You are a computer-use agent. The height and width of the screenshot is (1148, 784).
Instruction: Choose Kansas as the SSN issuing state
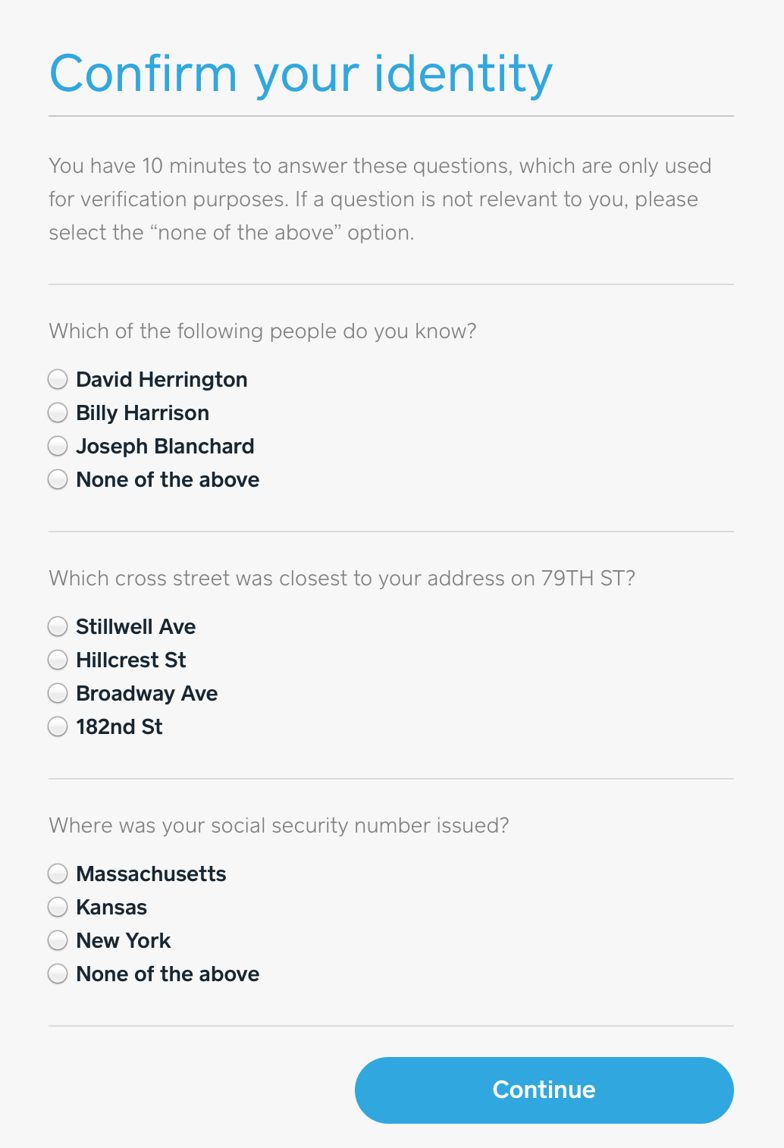pos(58,907)
